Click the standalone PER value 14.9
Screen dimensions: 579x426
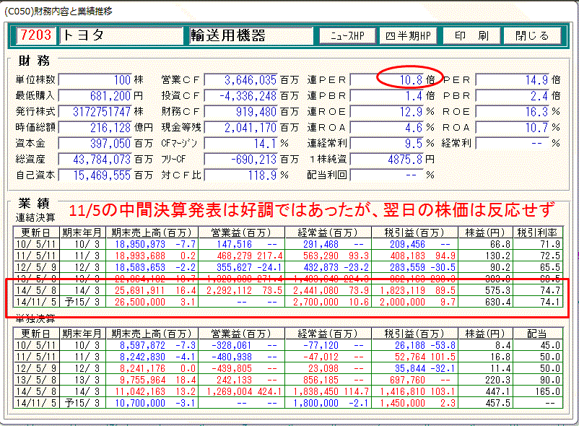click(512, 79)
